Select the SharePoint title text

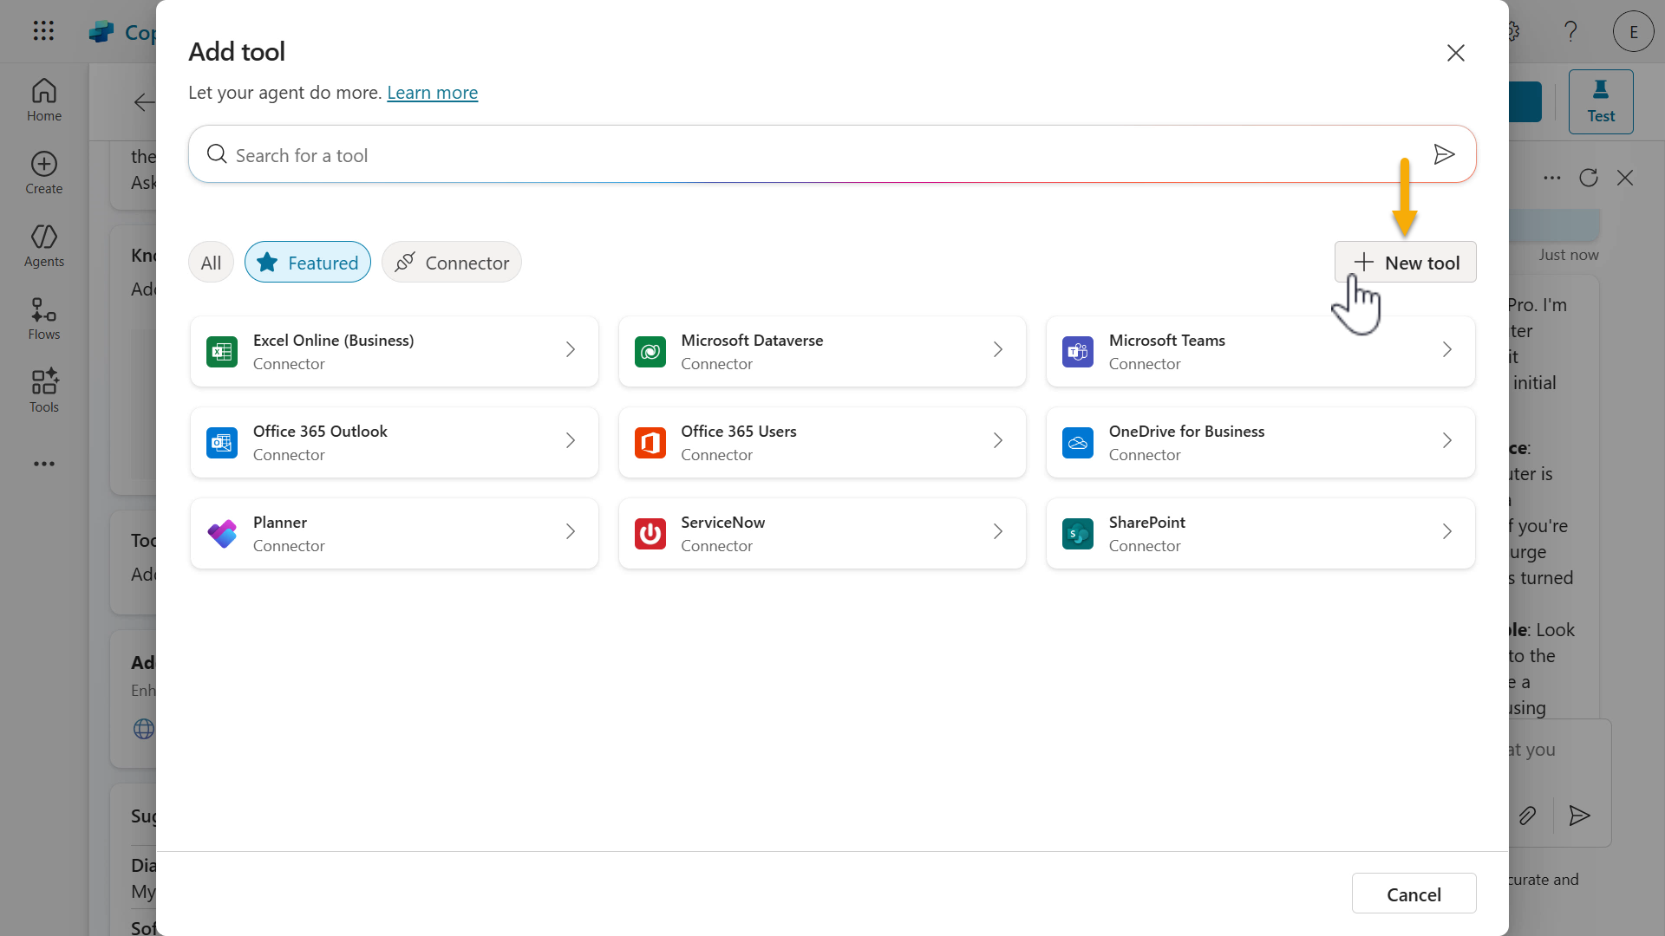pos(1146,523)
